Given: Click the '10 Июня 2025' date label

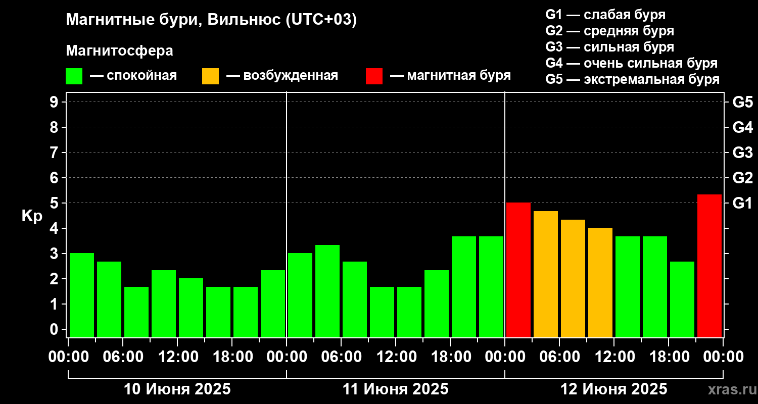Looking at the screenshot, I should tap(177, 389).
